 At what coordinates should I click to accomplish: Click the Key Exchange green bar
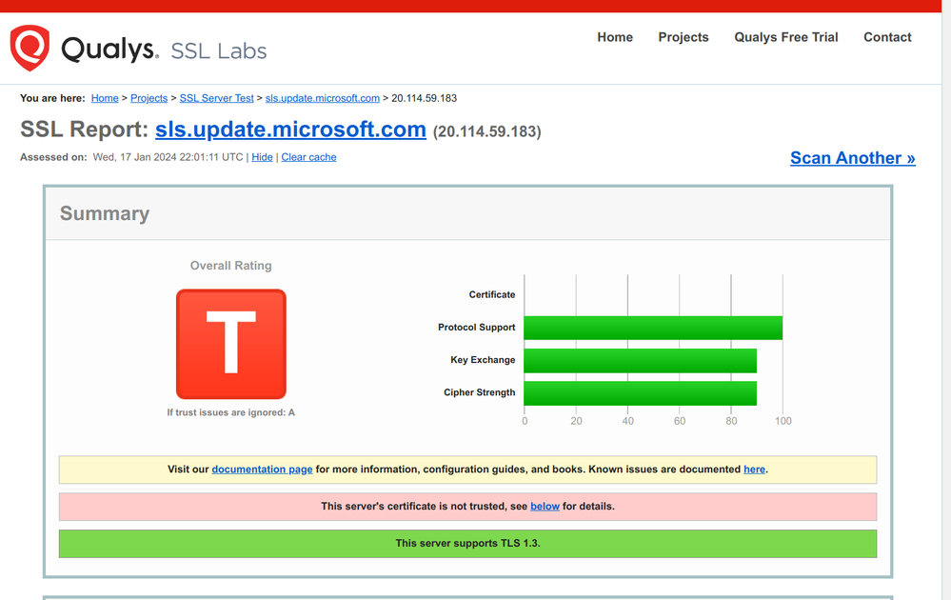[641, 360]
